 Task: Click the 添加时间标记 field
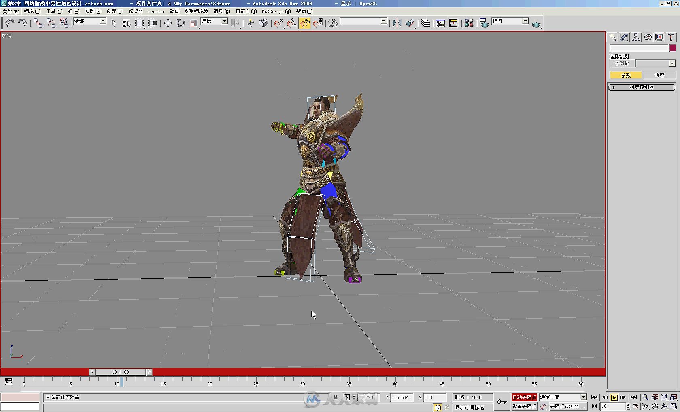[x=472, y=407]
